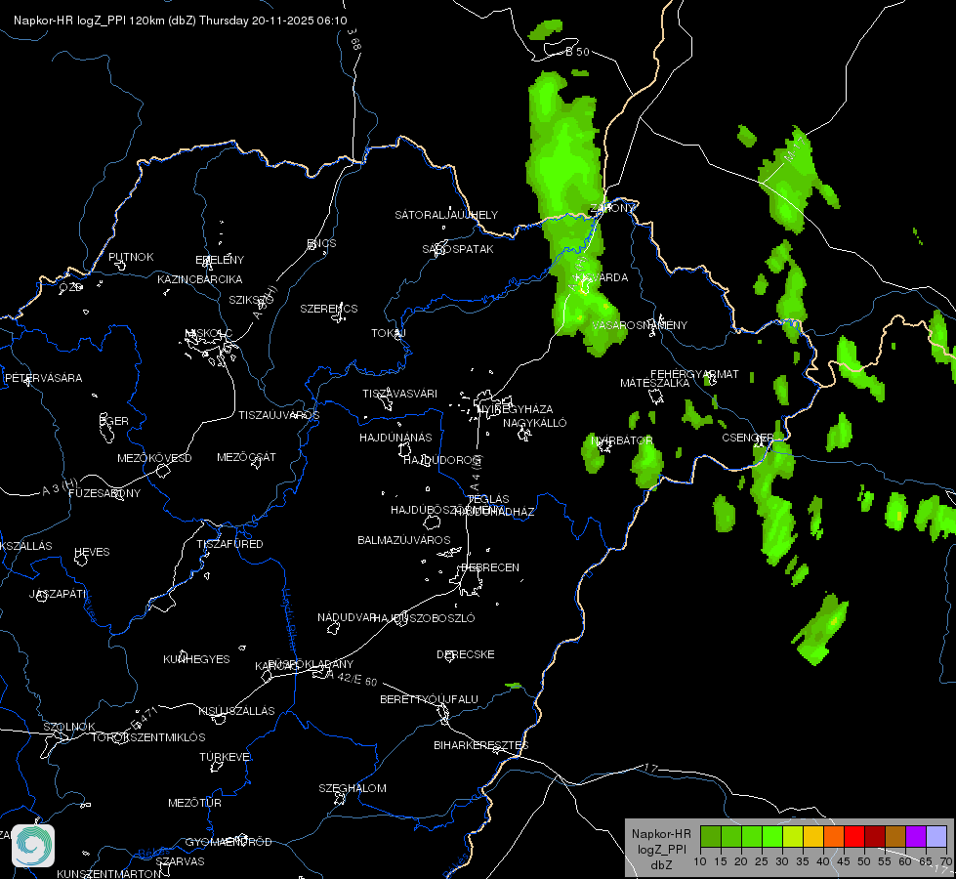Click the radar title text with date 20-11-2025

(181, 21)
